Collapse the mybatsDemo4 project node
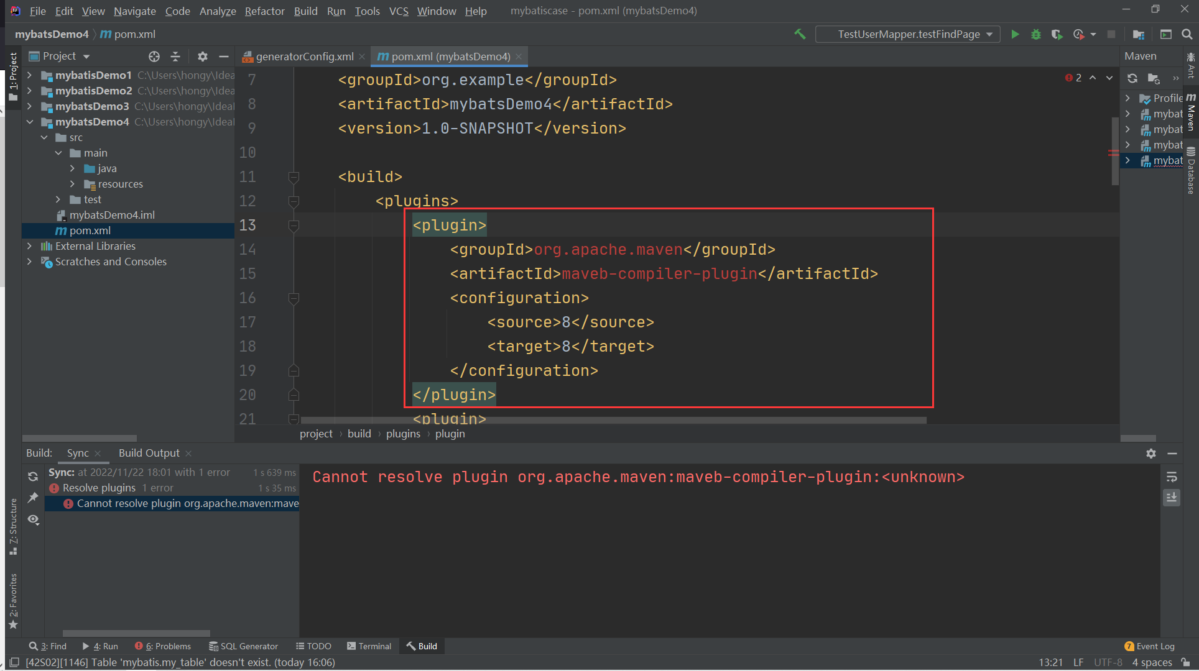This screenshot has height=671, width=1199. (29, 122)
